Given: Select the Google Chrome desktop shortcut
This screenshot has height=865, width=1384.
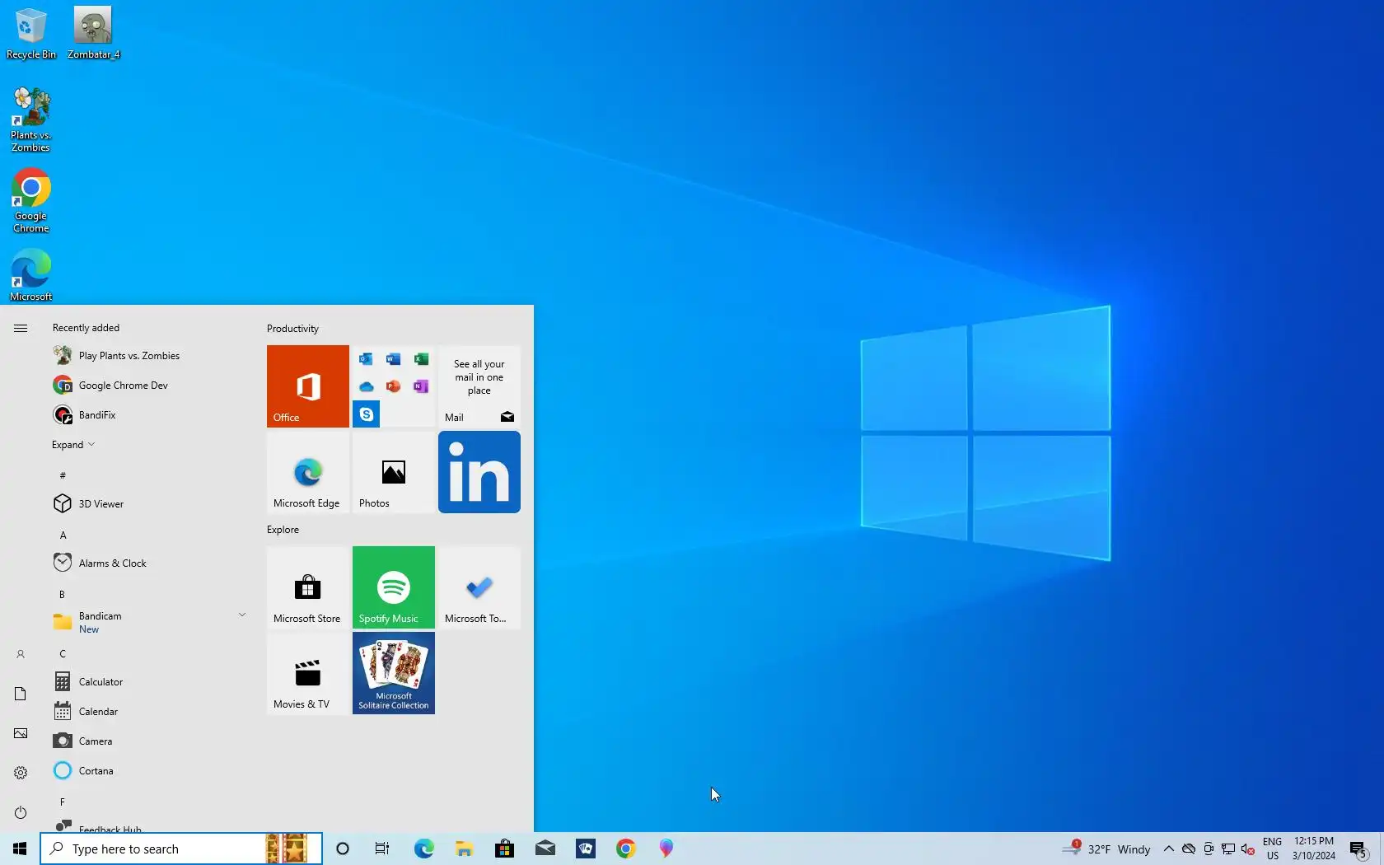Looking at the screenshot, I should [31, 201].
